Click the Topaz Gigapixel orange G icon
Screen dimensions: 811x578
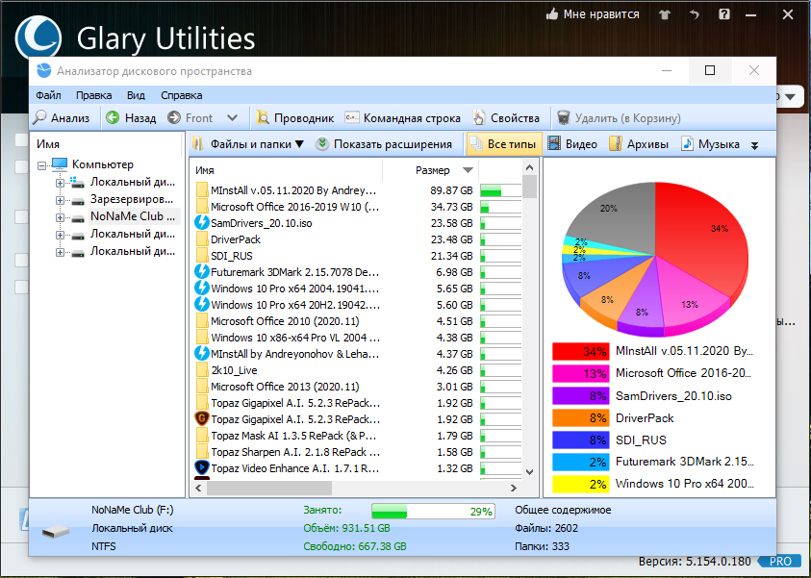tap(202, 418)
